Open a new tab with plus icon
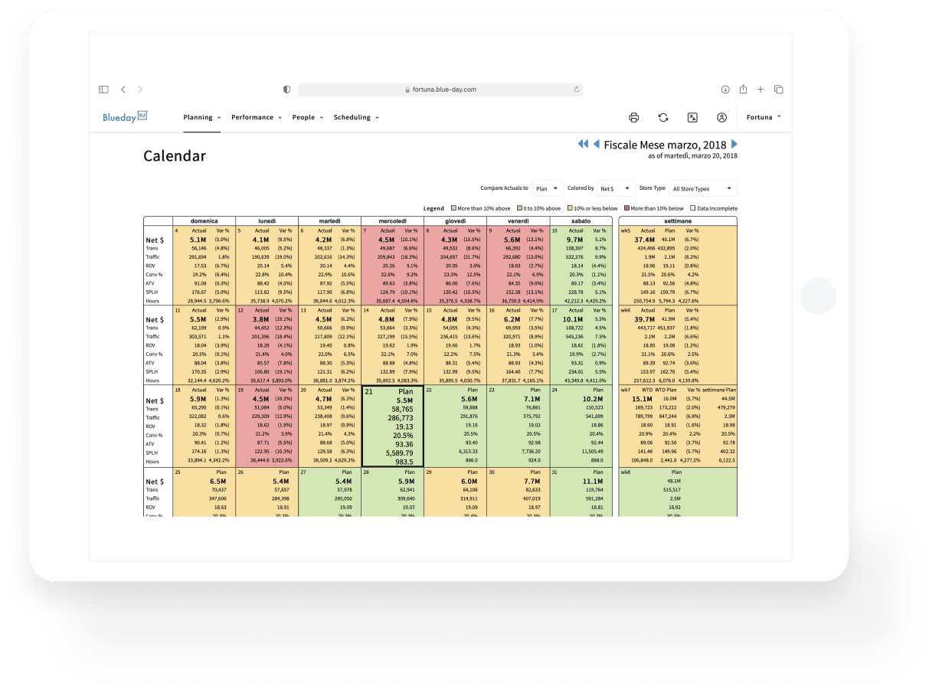 760,90
